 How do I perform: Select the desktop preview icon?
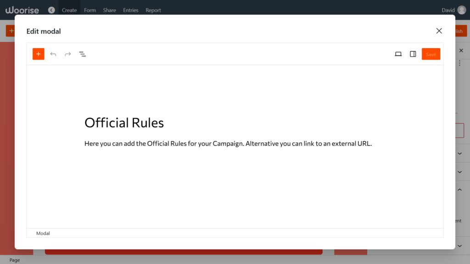[x=398, y=54]
